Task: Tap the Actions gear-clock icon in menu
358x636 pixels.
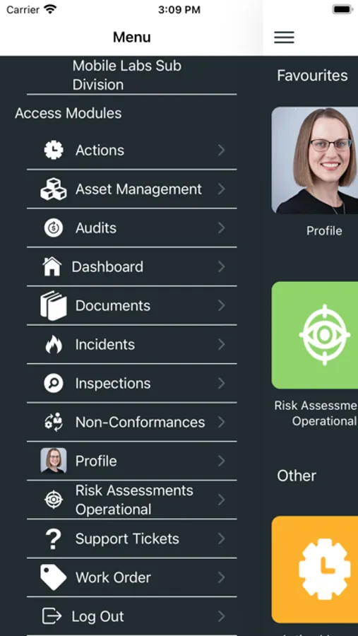Action: tap(54, 151)
